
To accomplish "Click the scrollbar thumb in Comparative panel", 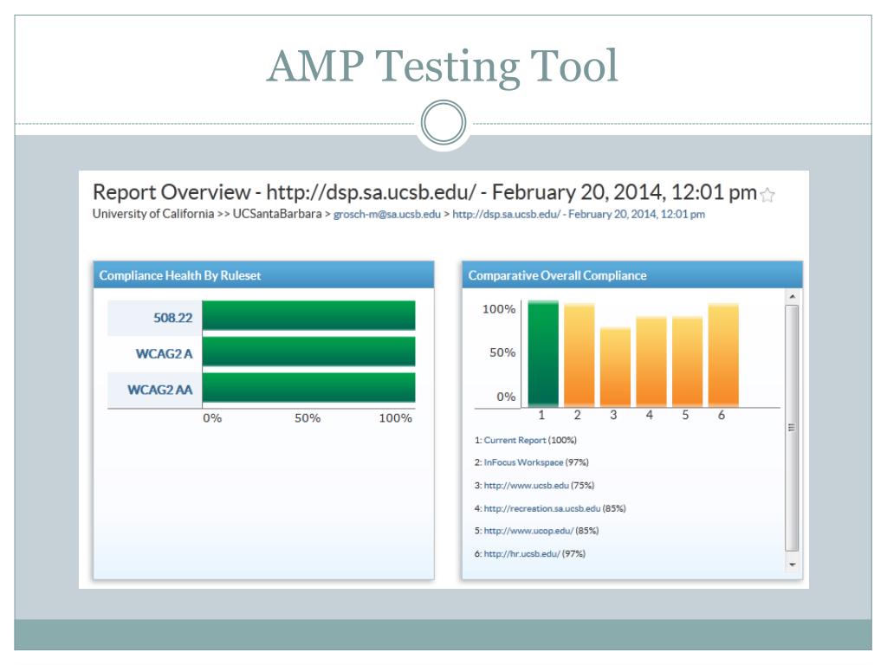I will coord(792,428).
